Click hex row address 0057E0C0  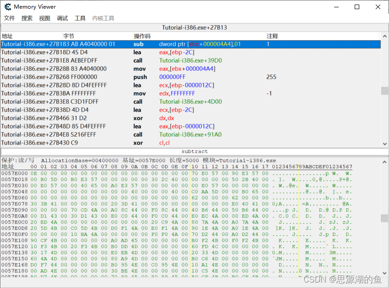(x=15, y=222)
